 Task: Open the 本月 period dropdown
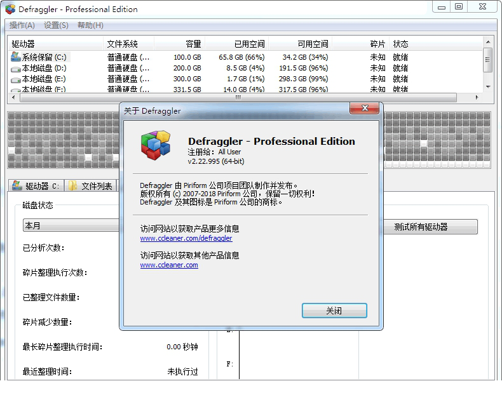tap(71, 225)
